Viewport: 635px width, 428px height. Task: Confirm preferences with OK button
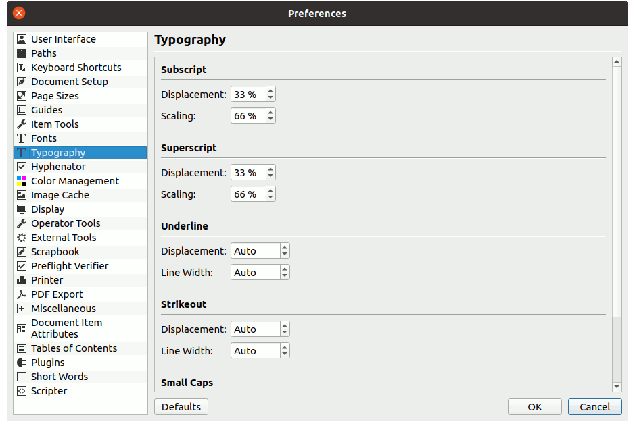pos(534,407)
